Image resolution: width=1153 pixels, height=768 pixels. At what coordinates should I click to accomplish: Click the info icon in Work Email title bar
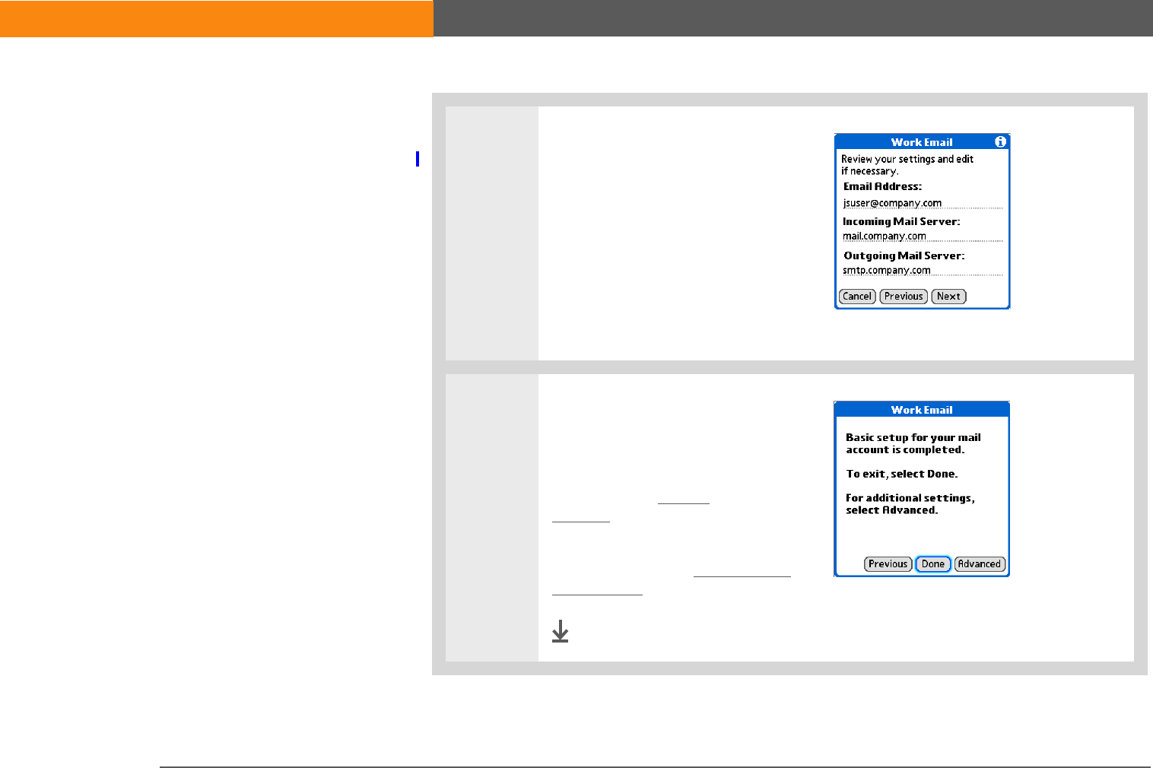pos(1000,141)
